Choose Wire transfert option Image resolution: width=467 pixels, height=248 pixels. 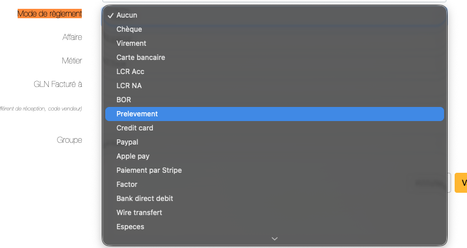139,213
